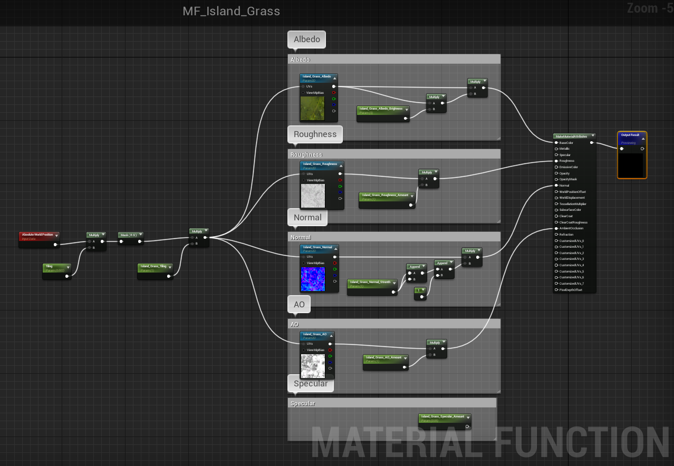Select the Multiply node beside Absolute World Position
Viewport: 674px width, 466px height.
(x=96, y=241)
